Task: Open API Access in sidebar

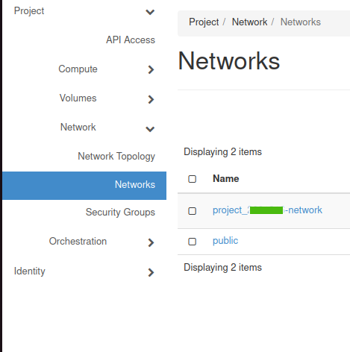Action: click(131, 40)
